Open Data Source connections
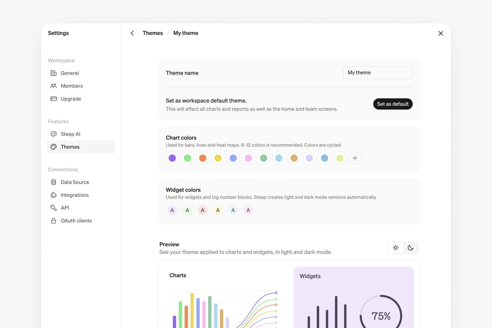Image resolution: width=492 pixels, height=328 pixels. pos(81,182)
